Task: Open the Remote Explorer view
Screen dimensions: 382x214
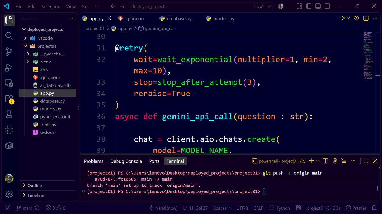Action: (x=9, y=83)
